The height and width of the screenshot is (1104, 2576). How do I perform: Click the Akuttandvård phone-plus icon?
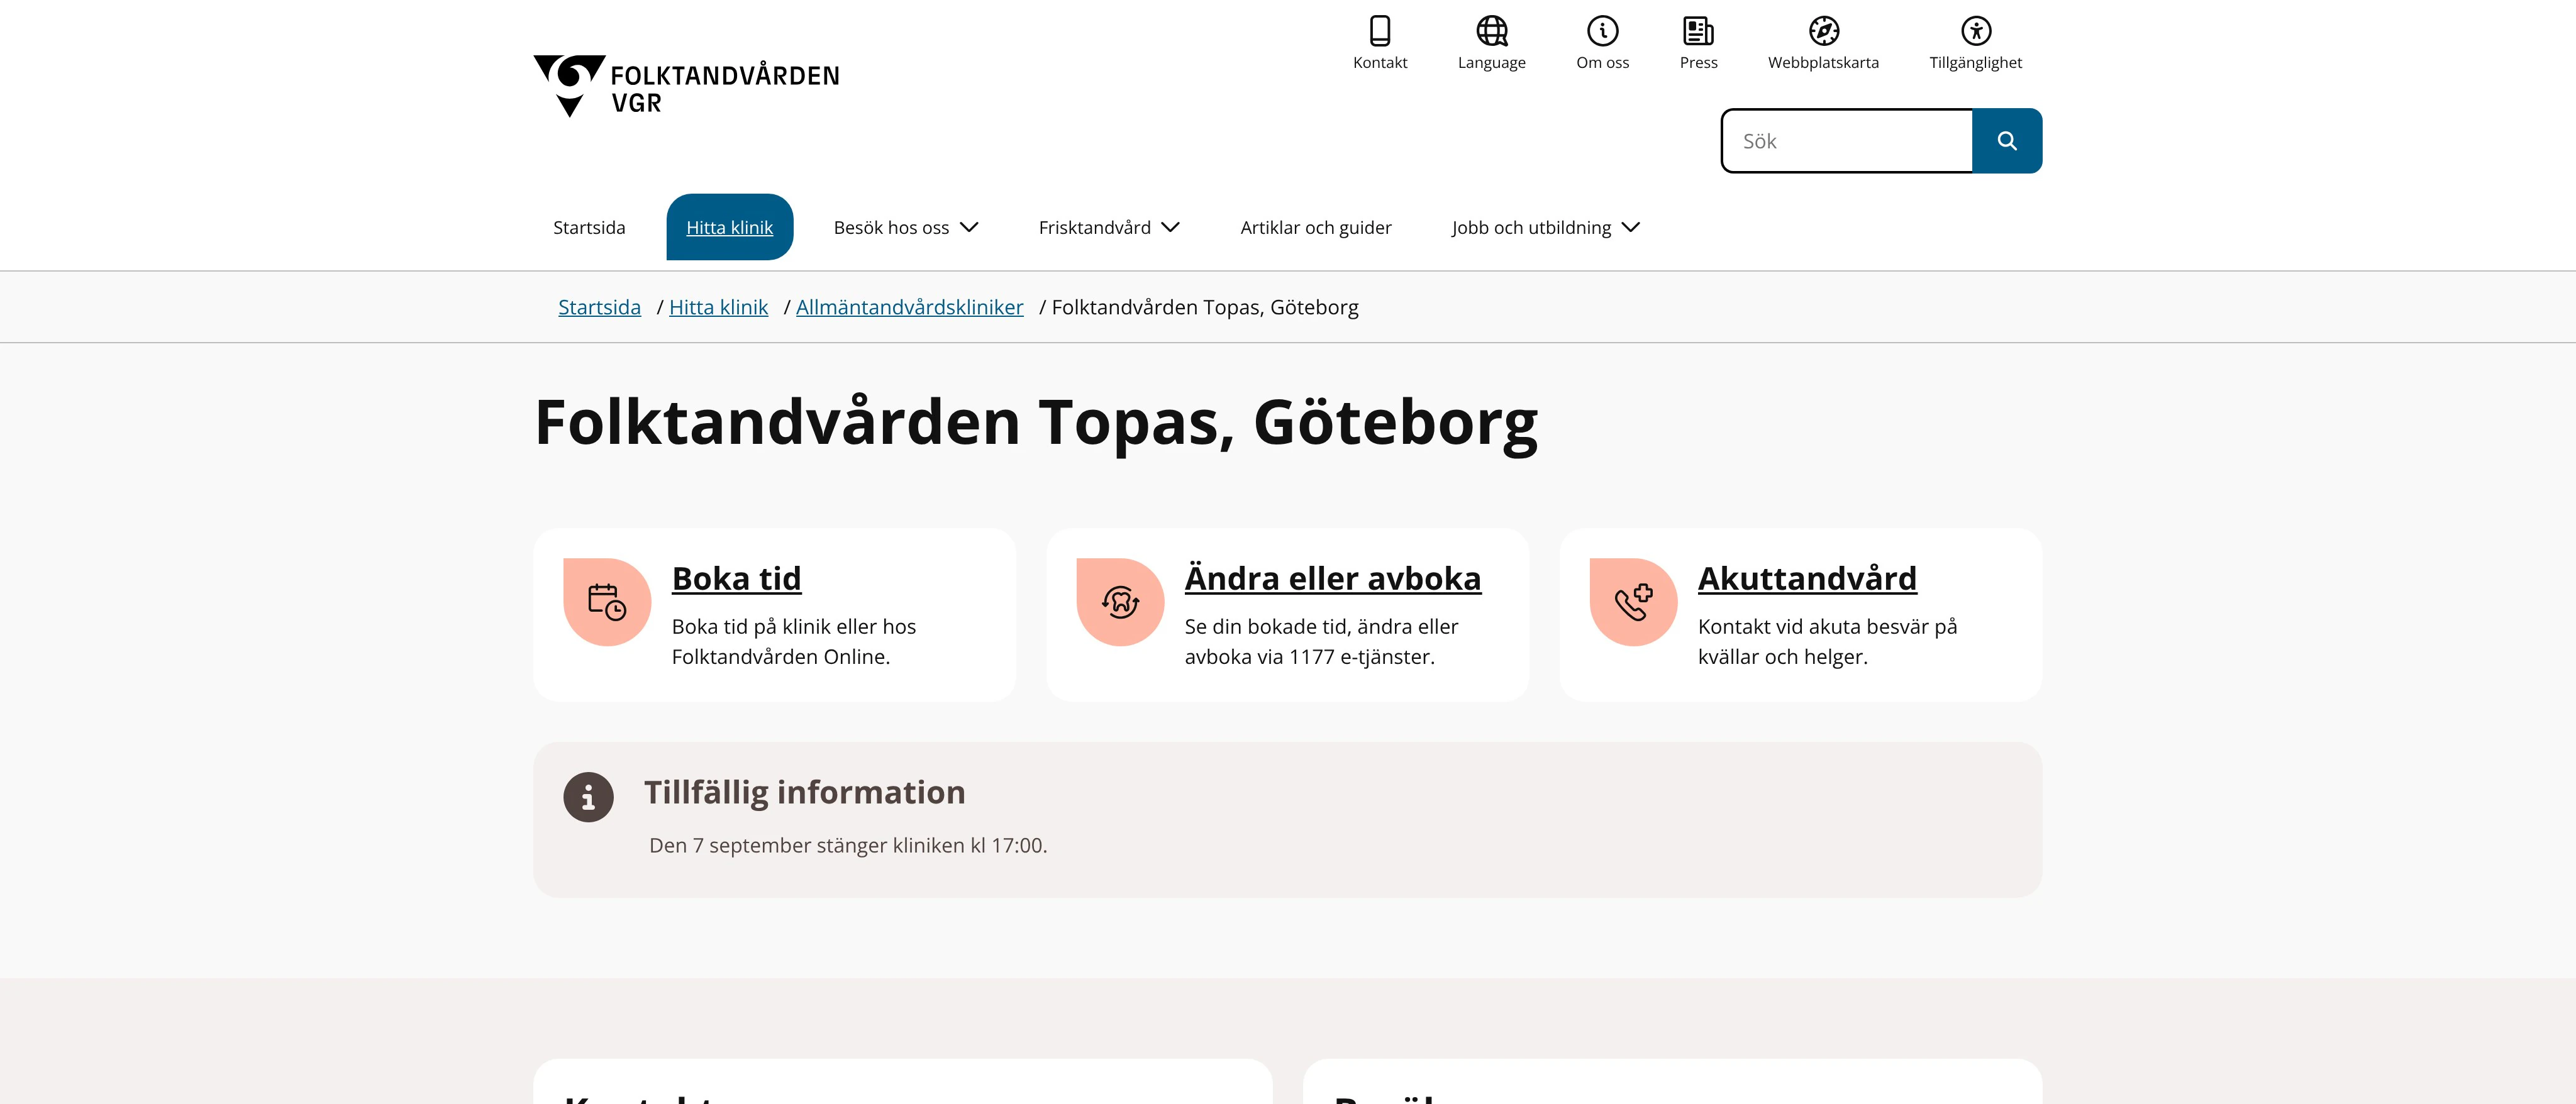click(x=1633, y=602)
